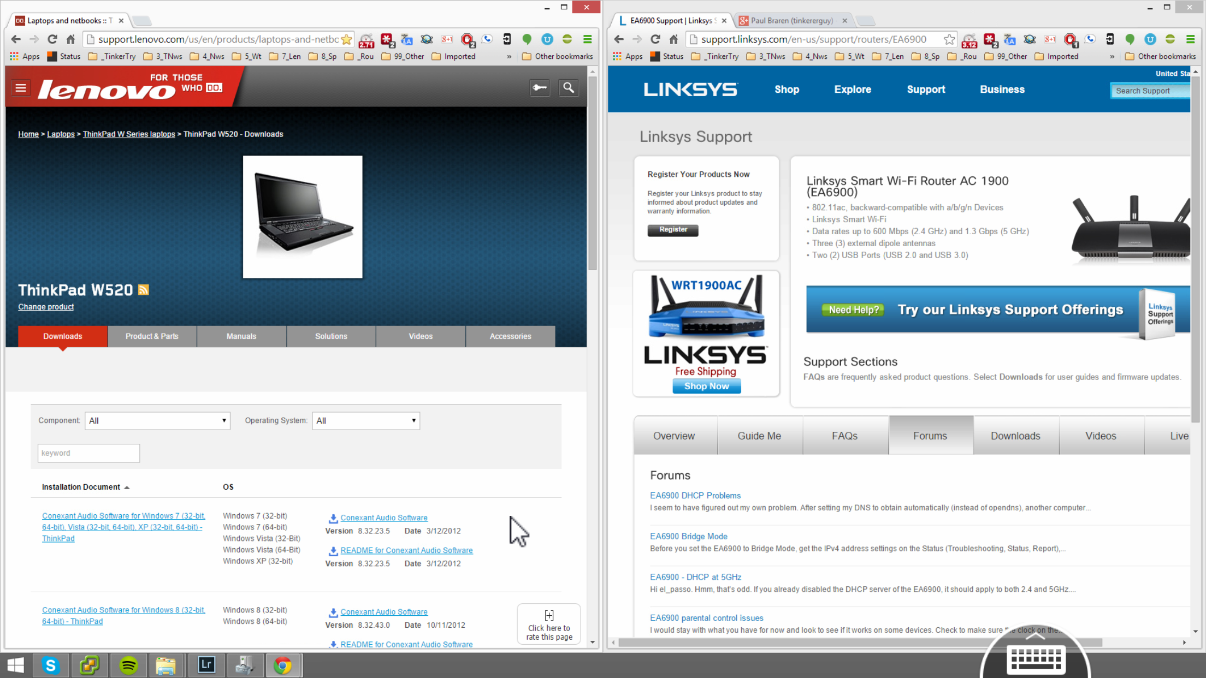Image resolution: width=1206 pixels, height=678 pixels.
Task: Bookmark Linksys page with star icon
Action: point(949,39)
